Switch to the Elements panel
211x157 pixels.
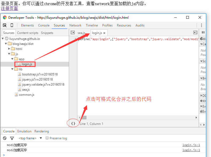pos(27,25)
